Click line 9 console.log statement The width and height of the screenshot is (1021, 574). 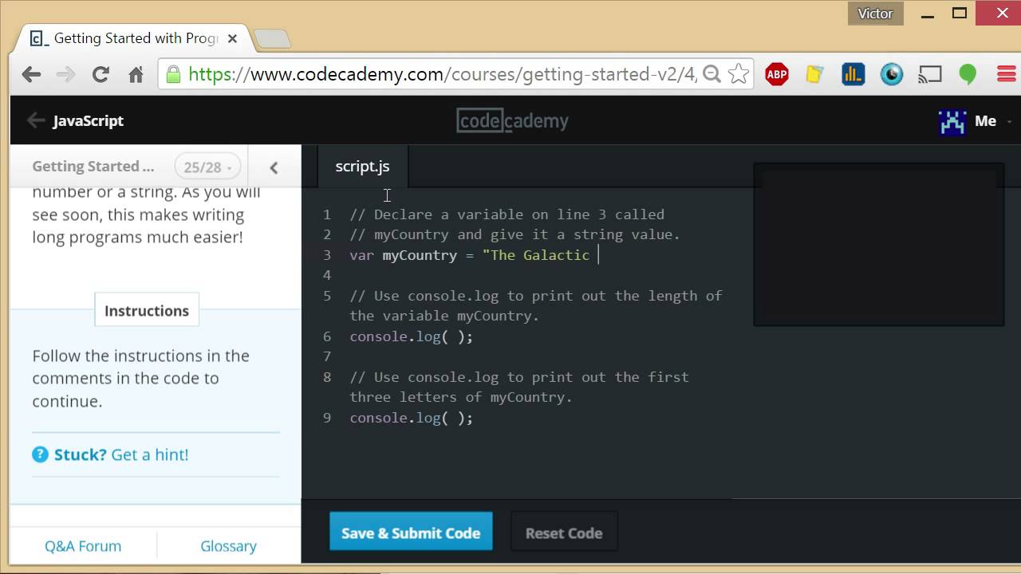click(411, 418)
